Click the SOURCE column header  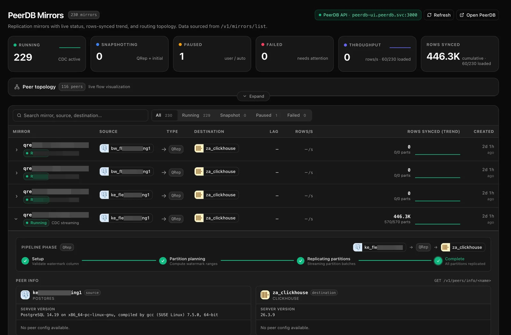[x=108, y=132]
